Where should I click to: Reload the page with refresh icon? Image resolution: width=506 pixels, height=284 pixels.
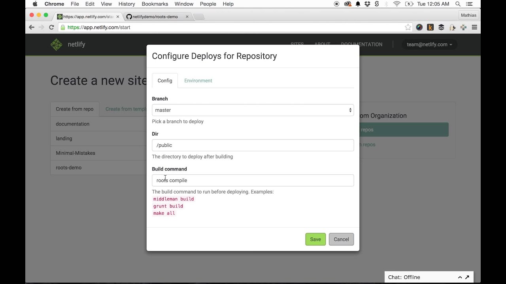[51, 27]
